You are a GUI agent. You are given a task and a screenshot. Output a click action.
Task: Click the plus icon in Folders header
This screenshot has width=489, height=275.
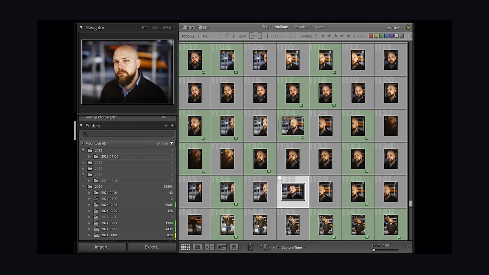coord(173,125)
